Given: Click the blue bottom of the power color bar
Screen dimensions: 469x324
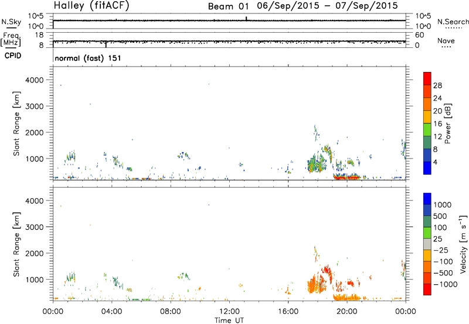Looking at the screenshot, I should point(427,168).
